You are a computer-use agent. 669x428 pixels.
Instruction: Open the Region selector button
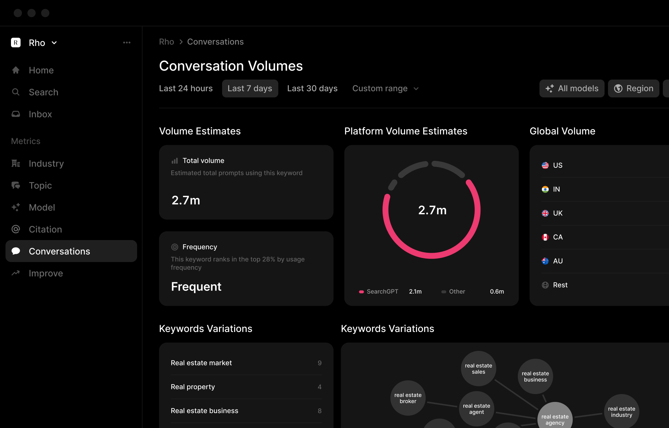(633, 88)
